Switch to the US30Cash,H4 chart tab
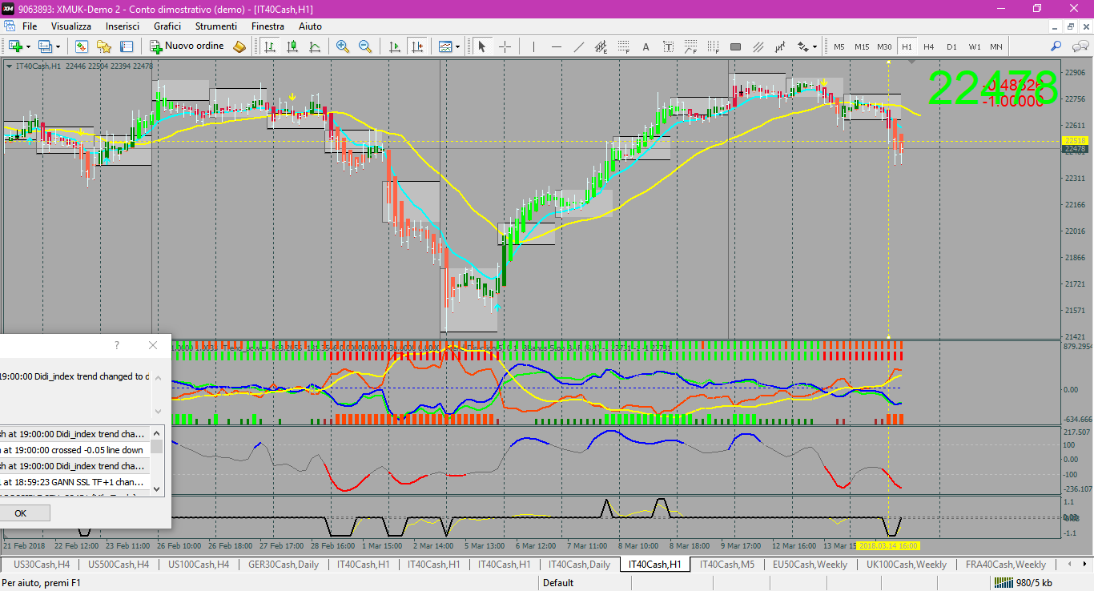1094x591 pixels. click(42, 565)
